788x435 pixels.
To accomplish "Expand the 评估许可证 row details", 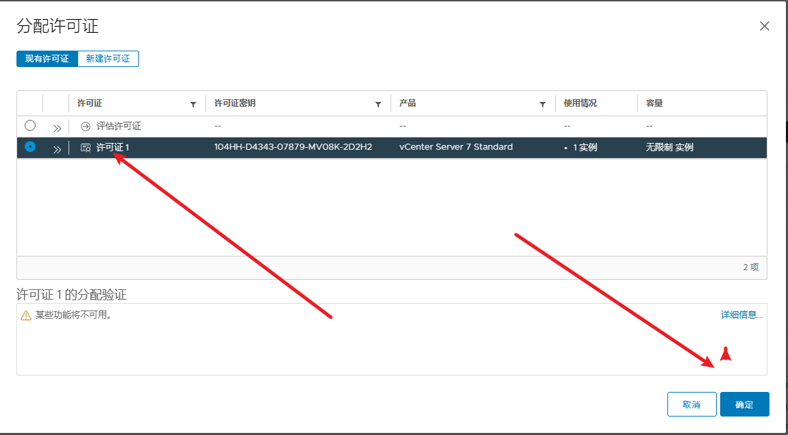I will pyautogui.click(x=57, y=127).
